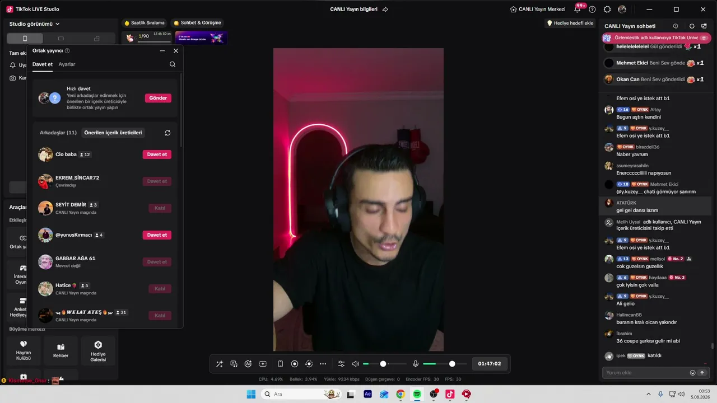Click the Music on Stage banner

click(201, 38)
